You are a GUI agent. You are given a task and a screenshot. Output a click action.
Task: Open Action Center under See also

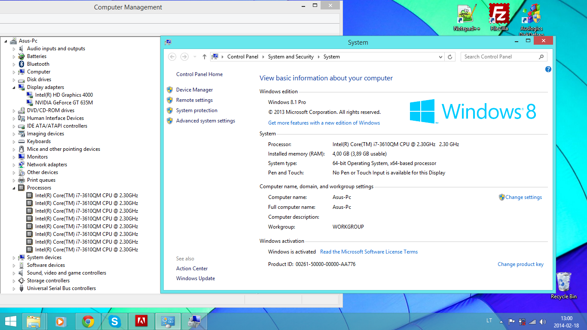tap(192, 269)
